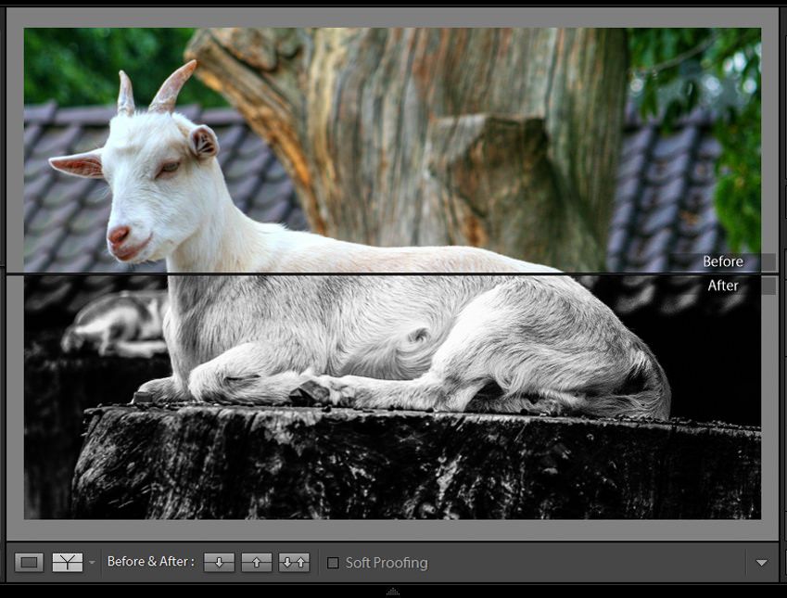Copy After settings to Before button
The image size is (787, 598).
click(x=257, y=563)
